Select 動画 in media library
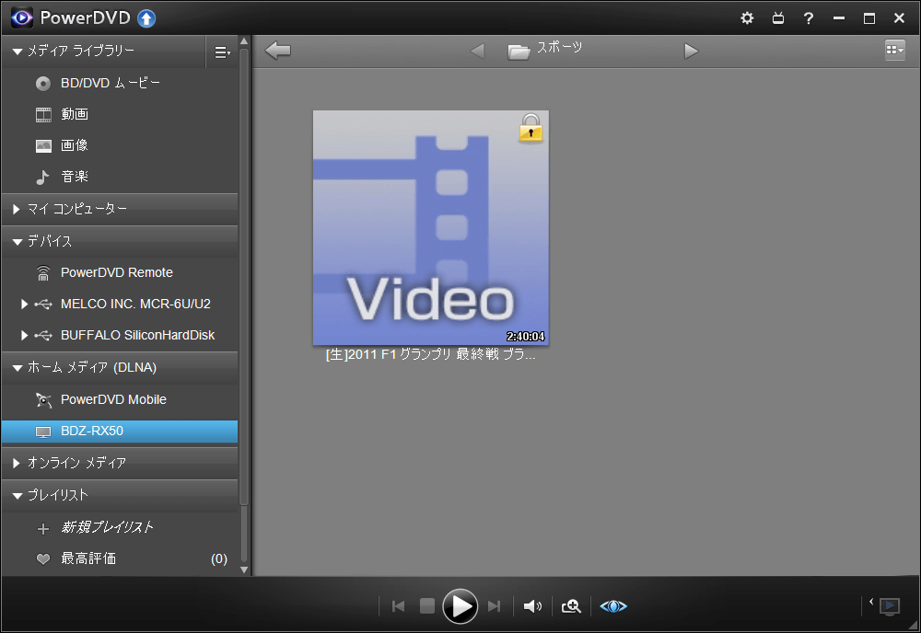The image size is (921, 633). (120, 114)
